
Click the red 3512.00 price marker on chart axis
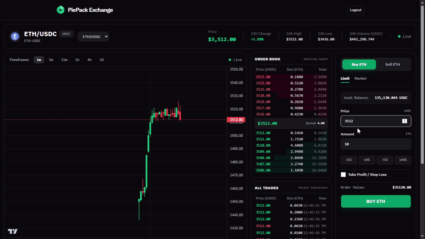coord(236,120)
